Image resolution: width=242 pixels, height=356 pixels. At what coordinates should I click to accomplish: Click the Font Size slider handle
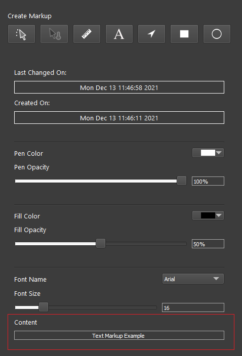point(44,307)
